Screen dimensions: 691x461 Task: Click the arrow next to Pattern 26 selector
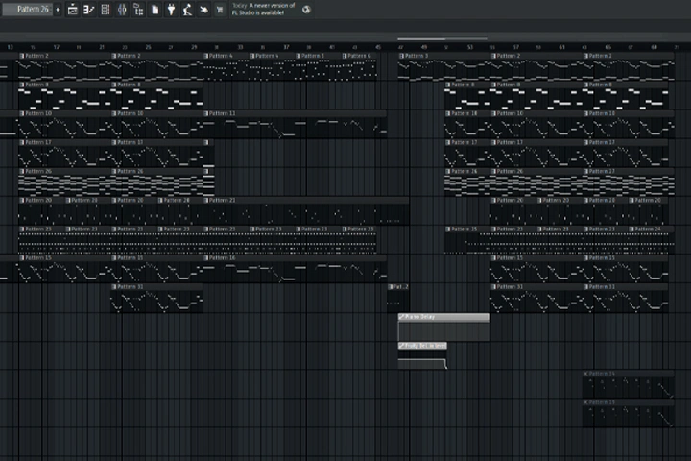click(x=58, y=10)
